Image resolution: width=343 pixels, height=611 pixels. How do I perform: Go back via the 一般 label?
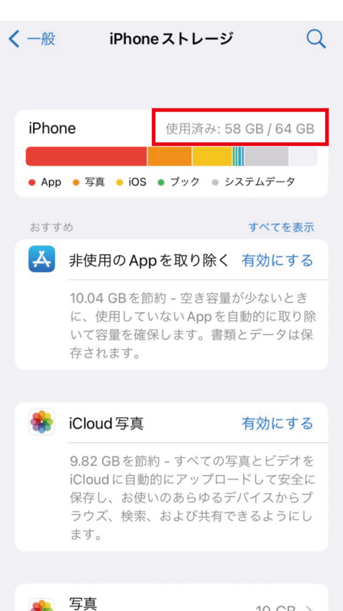click(41, 39)
